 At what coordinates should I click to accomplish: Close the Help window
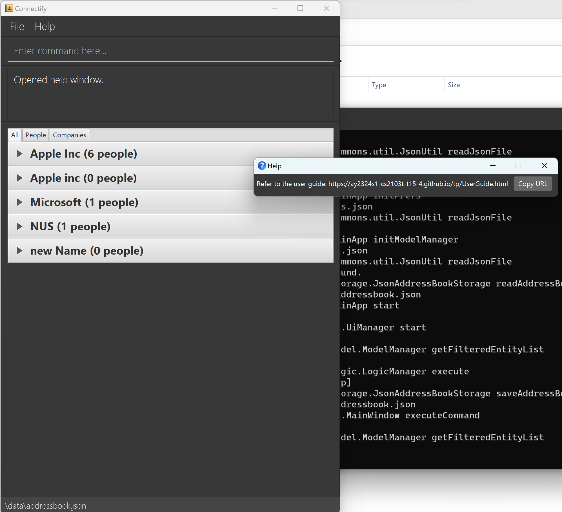(544, 166)
